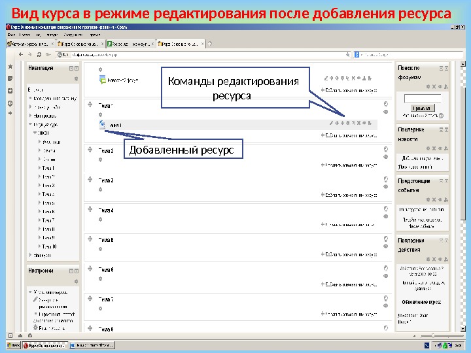
Task: Collapse the forum search block header
Action: pos(442,69)
